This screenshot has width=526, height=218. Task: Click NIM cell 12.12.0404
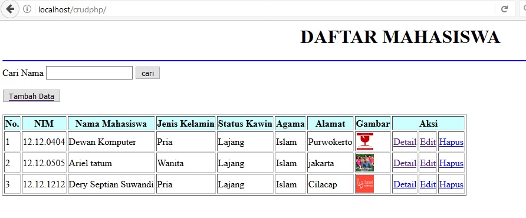point(44,142)
